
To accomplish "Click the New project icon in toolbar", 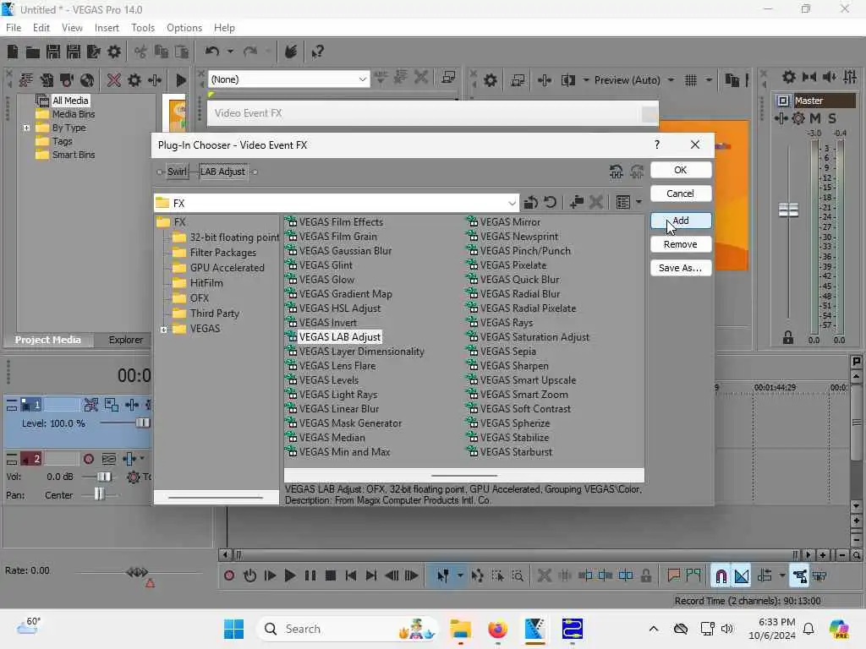I will [x=13, y=52].
